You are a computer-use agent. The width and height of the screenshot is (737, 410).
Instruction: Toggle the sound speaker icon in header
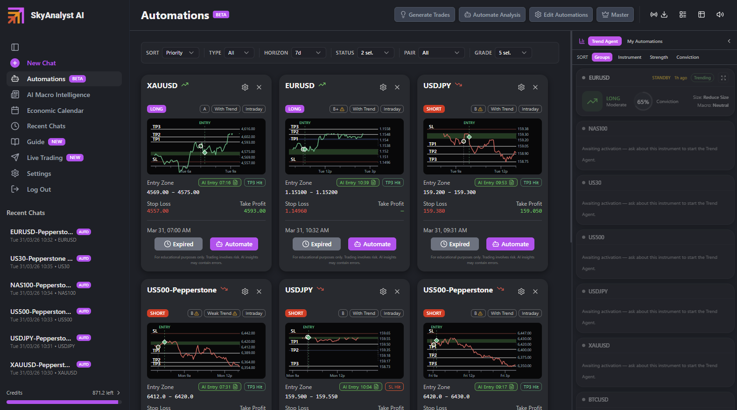pos(720,14)
